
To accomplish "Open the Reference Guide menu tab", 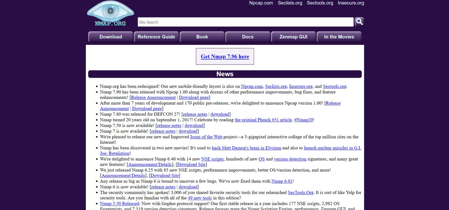I will 156,37.
